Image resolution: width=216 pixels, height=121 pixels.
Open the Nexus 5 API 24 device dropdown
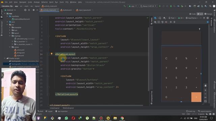(x=148, y=6)
